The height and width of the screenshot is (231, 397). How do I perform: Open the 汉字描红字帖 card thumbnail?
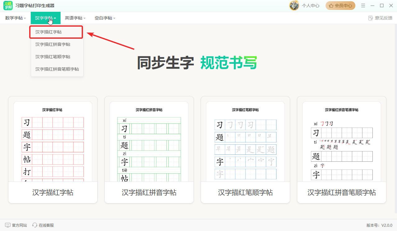[53, 142]
